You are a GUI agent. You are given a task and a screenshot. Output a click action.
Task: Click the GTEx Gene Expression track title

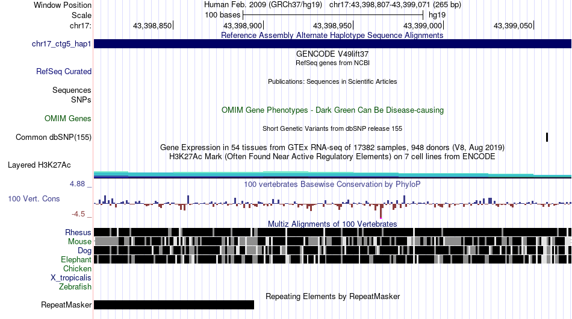tap(332, 148)
